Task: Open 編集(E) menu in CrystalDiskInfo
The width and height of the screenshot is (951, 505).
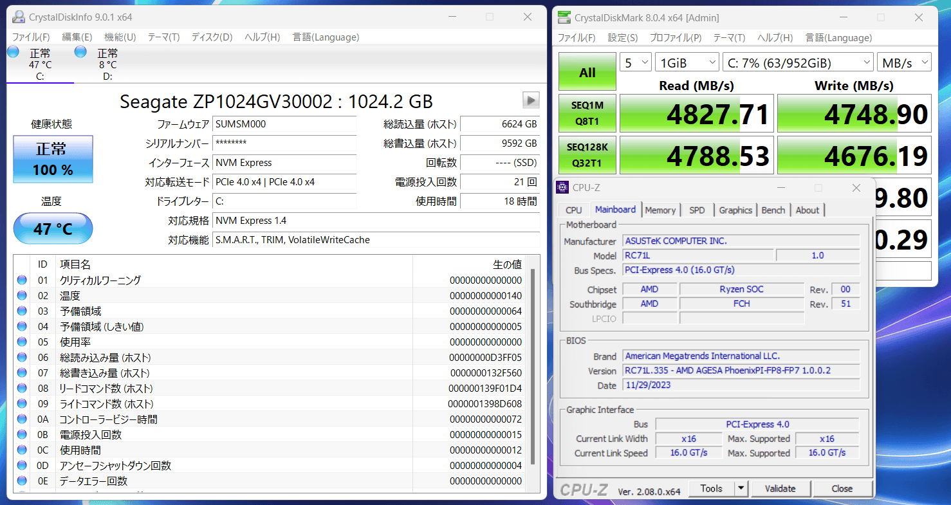Action: pos(77,37)
